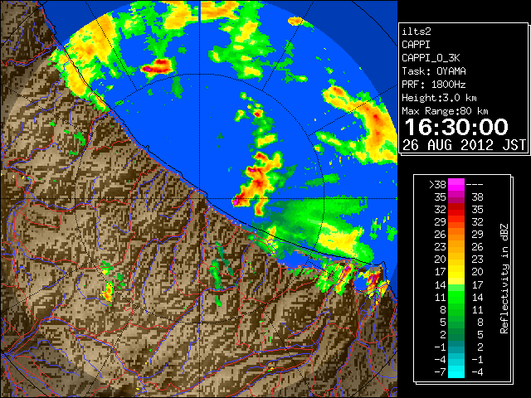Image resolution: width=531 pixels, height=398 pixels.
Task: Click the 'Reflectivity in dBZ' axis label
Action: pos(504,279)
